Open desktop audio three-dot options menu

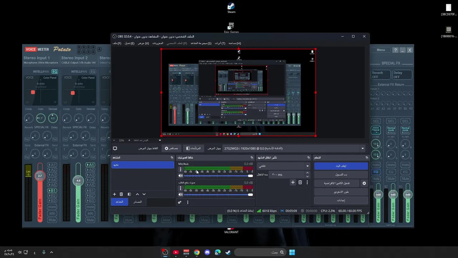click(x=180, y=188)
